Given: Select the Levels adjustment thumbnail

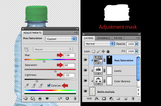Looking at the screenshot, I should click(98, 70).
